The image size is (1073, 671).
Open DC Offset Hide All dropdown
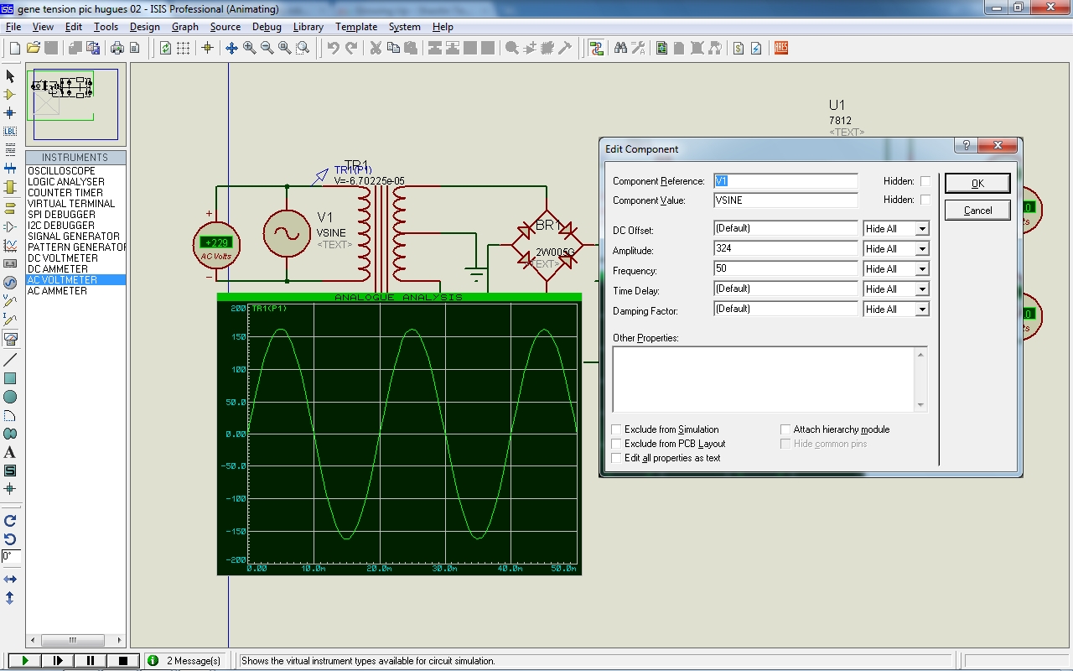[922, 229]
